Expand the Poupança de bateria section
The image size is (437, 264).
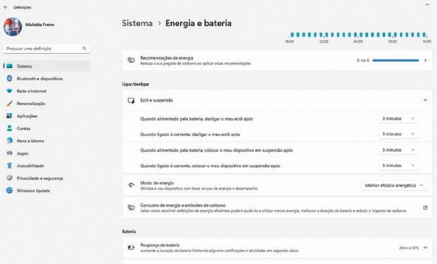pos(425,248)
